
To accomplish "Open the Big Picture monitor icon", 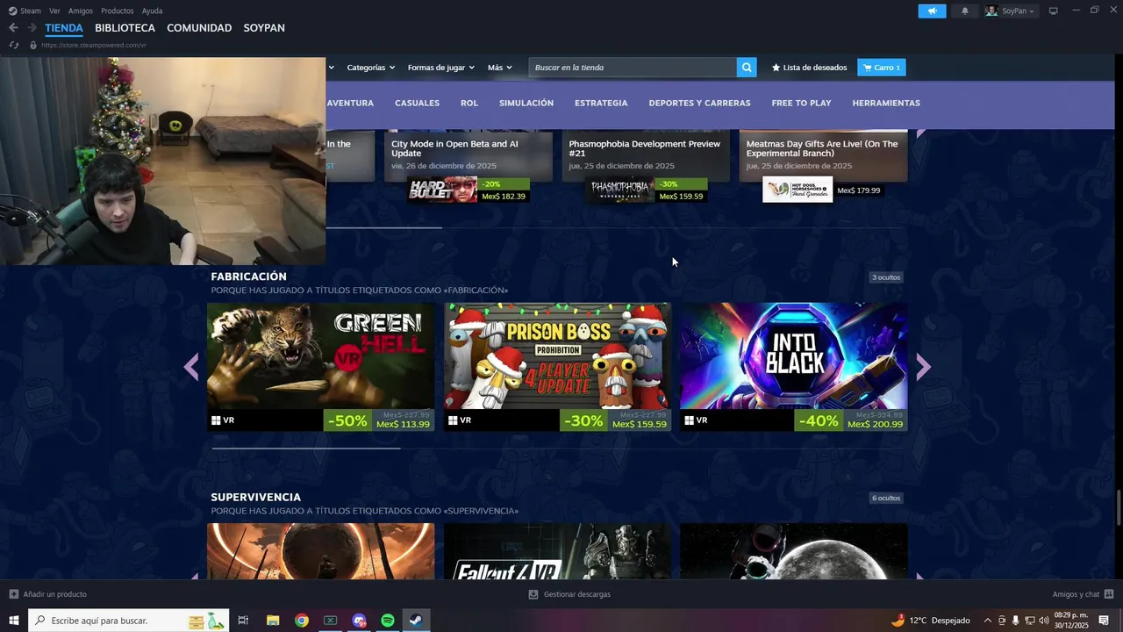I will (x=1054, y=11).
